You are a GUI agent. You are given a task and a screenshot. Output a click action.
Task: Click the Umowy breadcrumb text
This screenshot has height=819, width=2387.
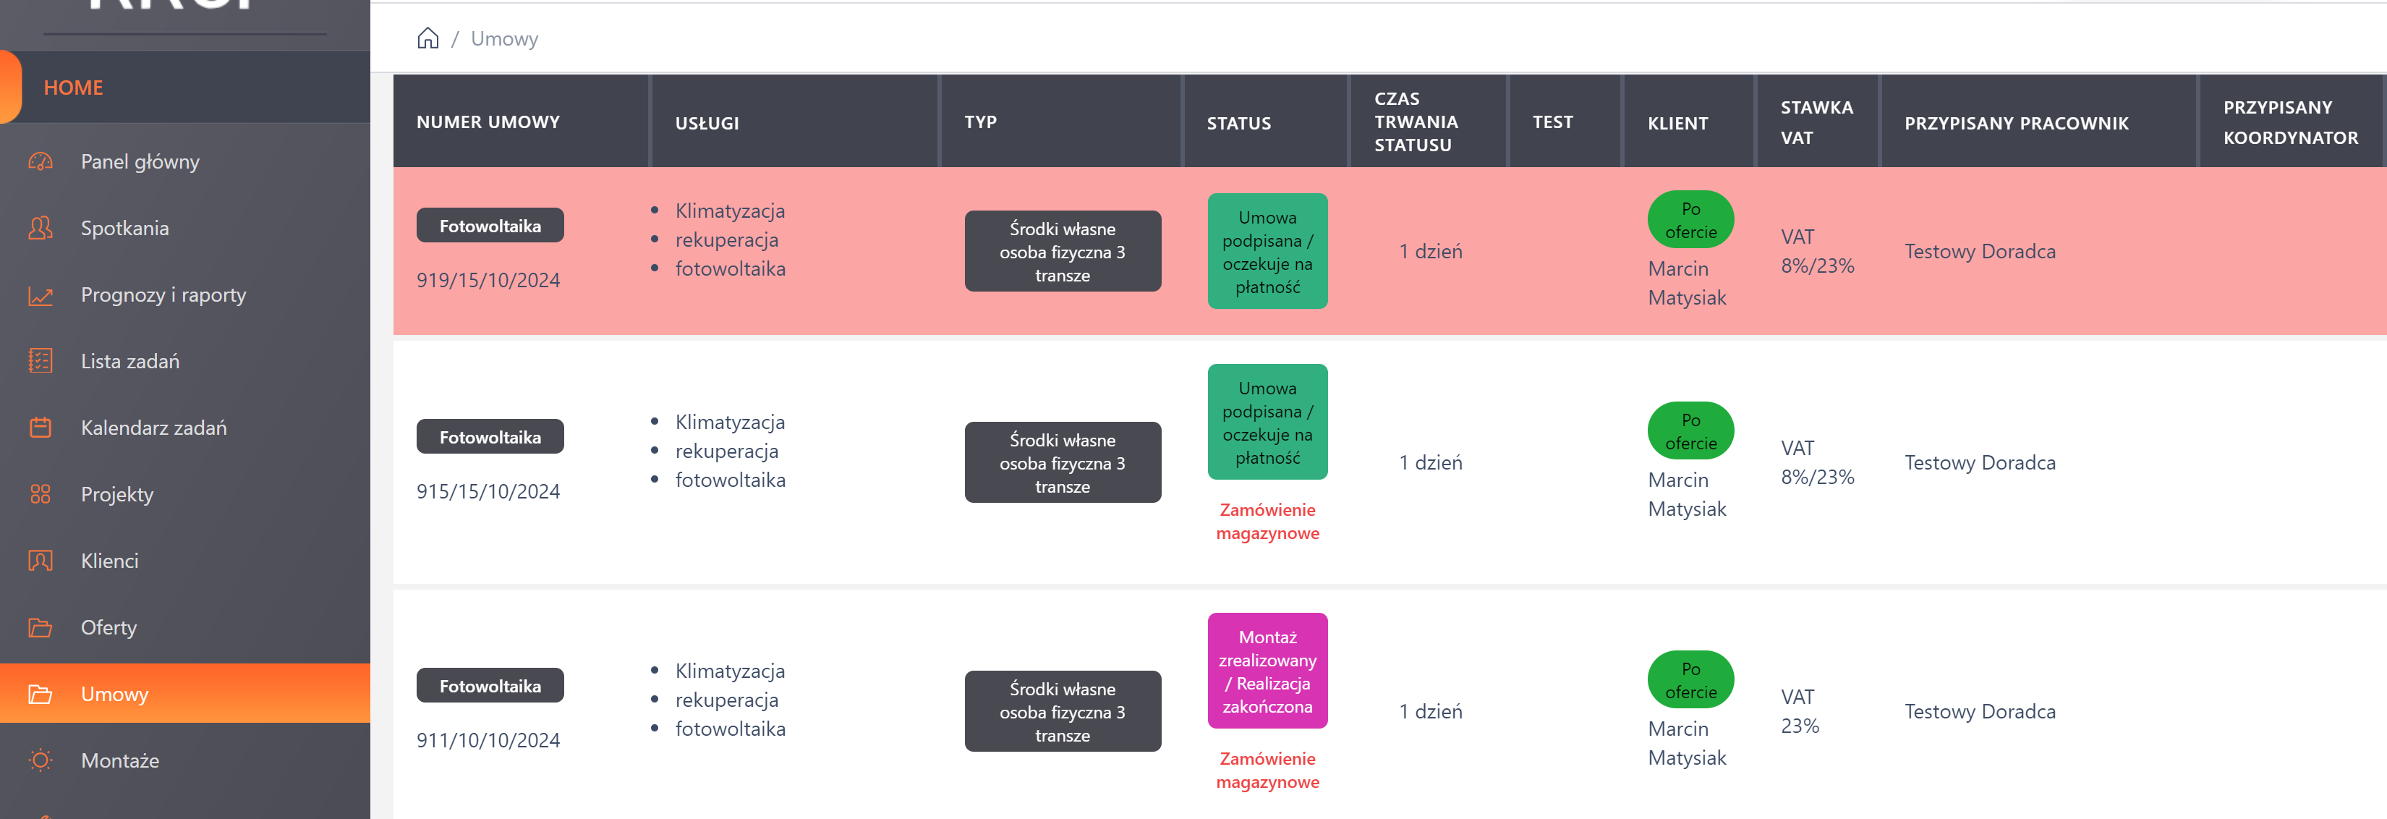pos(504,39)
